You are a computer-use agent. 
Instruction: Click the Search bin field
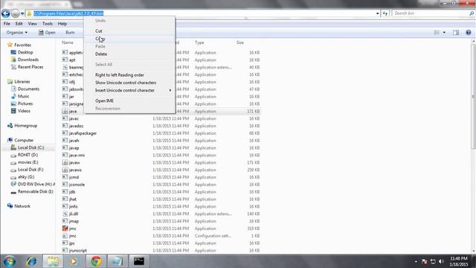pos(431,13)
